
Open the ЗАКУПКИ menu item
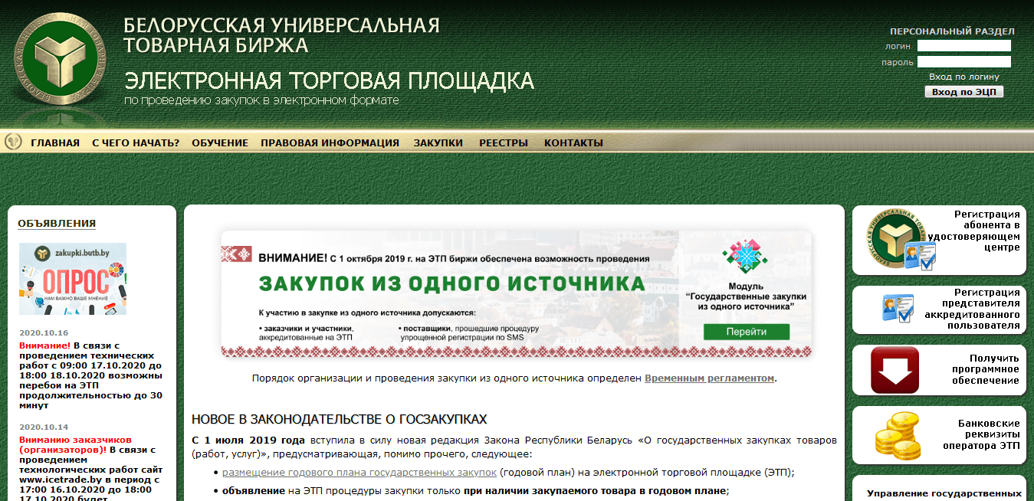click(x=438, y=143)
